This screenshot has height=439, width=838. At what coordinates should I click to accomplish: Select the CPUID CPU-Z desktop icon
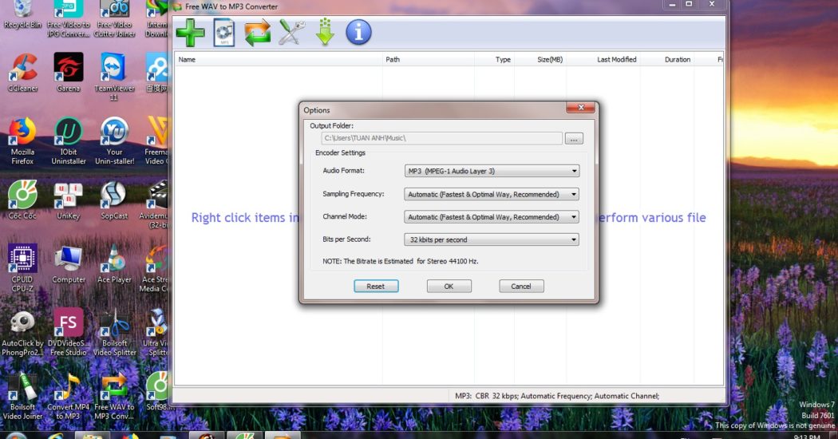pos(22,268)
